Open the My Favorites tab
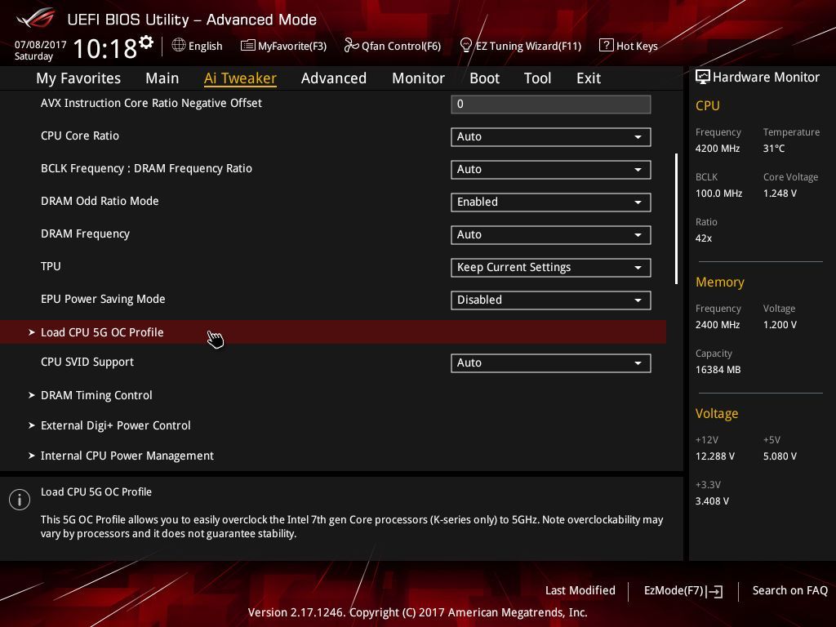Screen dimensions: 836x627 [x=78, y=78]
